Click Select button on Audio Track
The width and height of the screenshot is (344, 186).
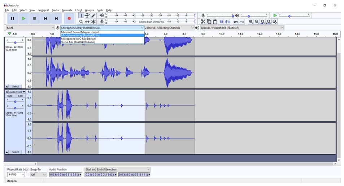(16, 152)
